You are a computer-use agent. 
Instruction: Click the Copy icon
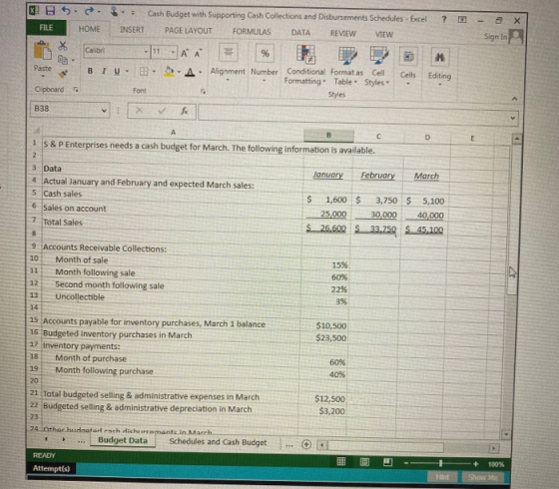(x=63, y=60)
